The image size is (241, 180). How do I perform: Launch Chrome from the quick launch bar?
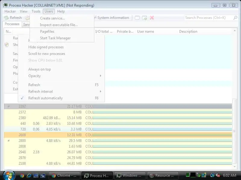[x=22, y=175]
